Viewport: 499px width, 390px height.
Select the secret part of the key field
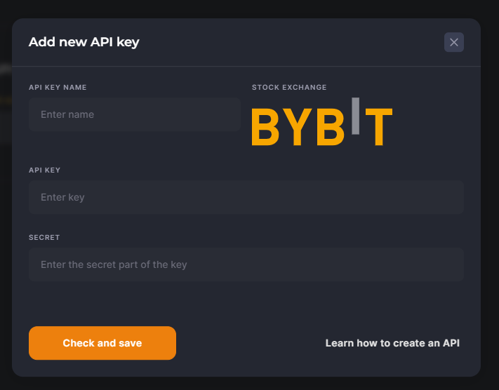246,264
